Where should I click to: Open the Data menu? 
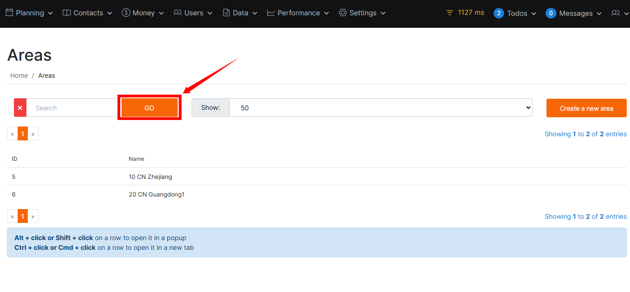click(x=239, y=13)
